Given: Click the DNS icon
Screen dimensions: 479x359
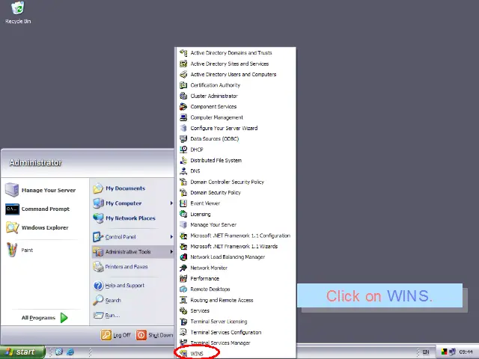Looking at the screenshot, I should [x=183, y=171].
